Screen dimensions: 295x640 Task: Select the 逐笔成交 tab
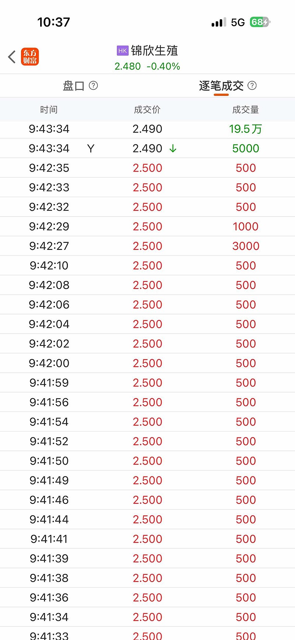(x=221, y=86)
